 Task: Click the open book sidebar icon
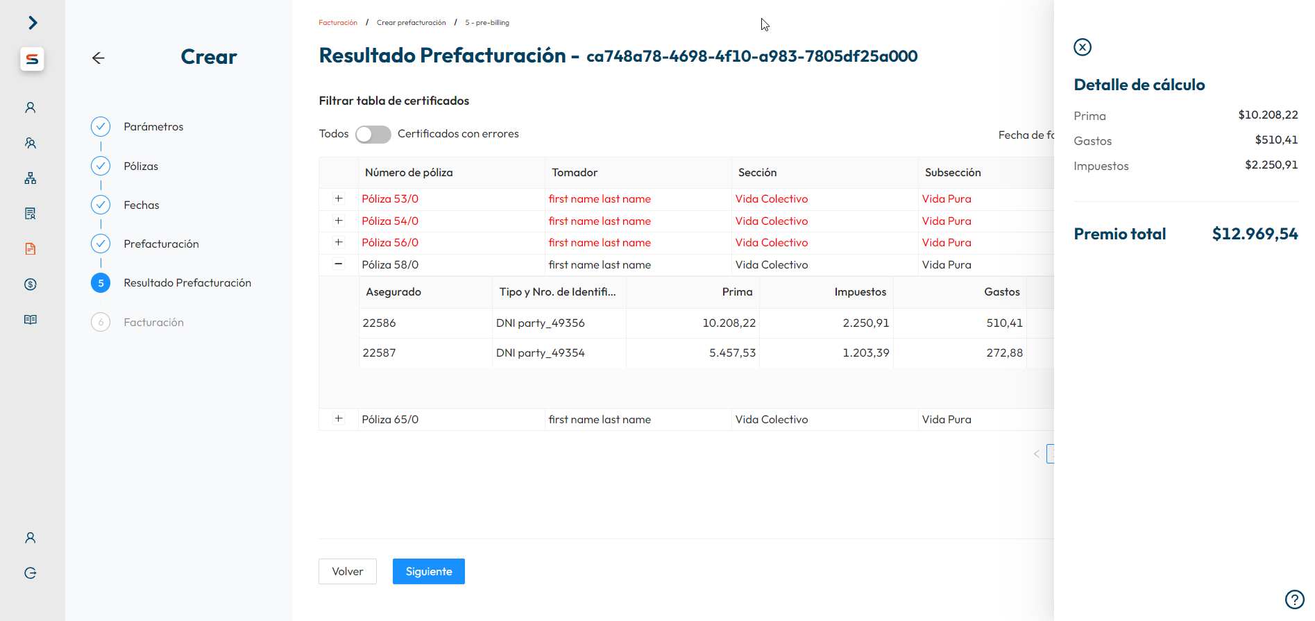[x=31, y=320]
